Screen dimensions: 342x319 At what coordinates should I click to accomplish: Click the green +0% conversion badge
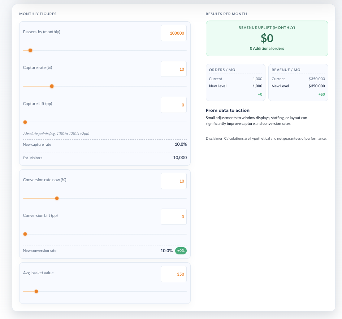[x=181, y=251]
